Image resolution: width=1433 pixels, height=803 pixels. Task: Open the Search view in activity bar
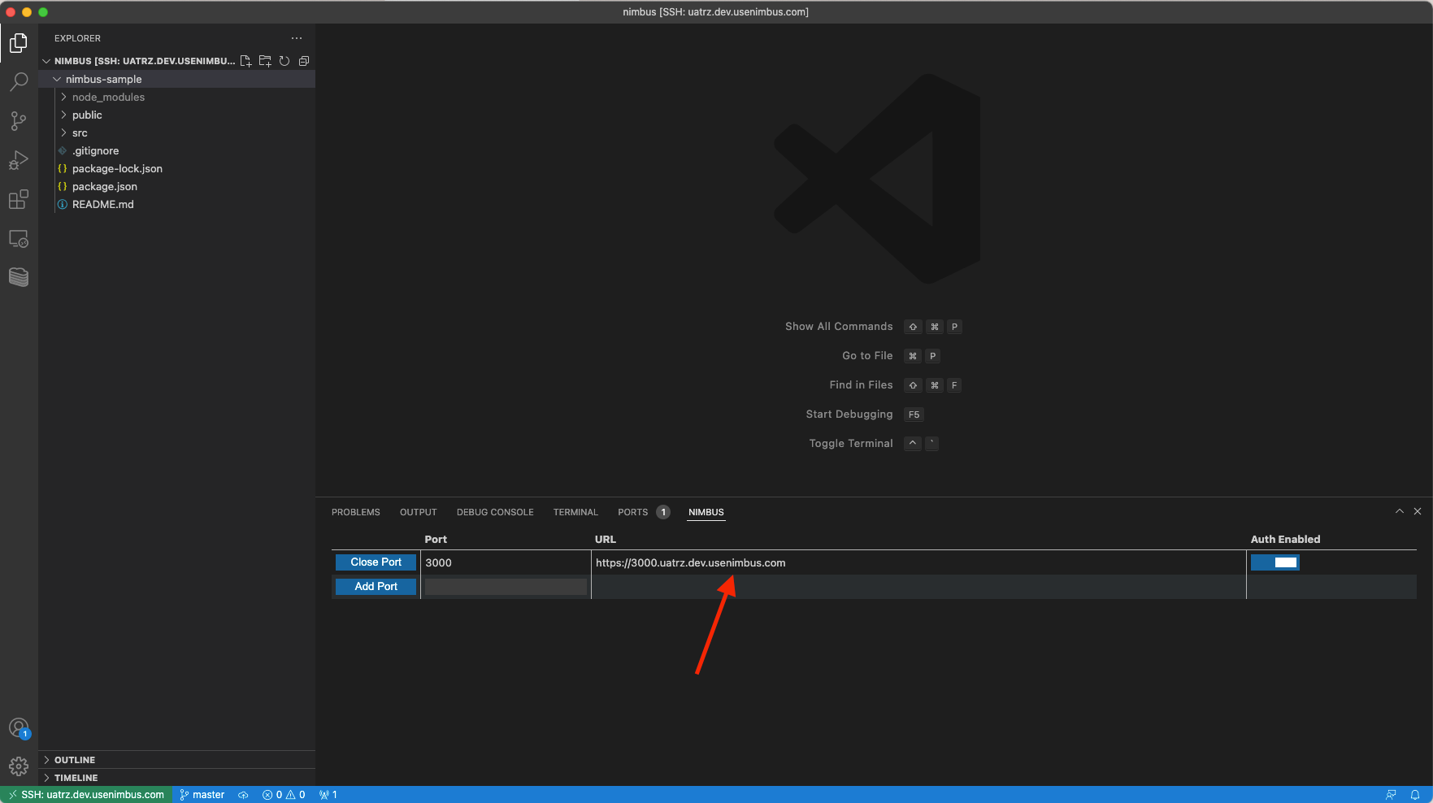pos(19,81)
